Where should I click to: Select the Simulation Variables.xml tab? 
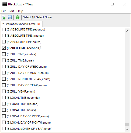coord(19,24)
